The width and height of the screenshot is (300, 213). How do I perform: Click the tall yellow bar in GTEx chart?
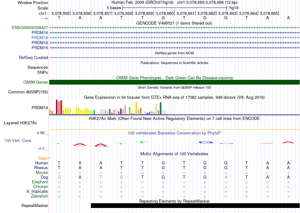pyautogui.click(x=136, y=108)
